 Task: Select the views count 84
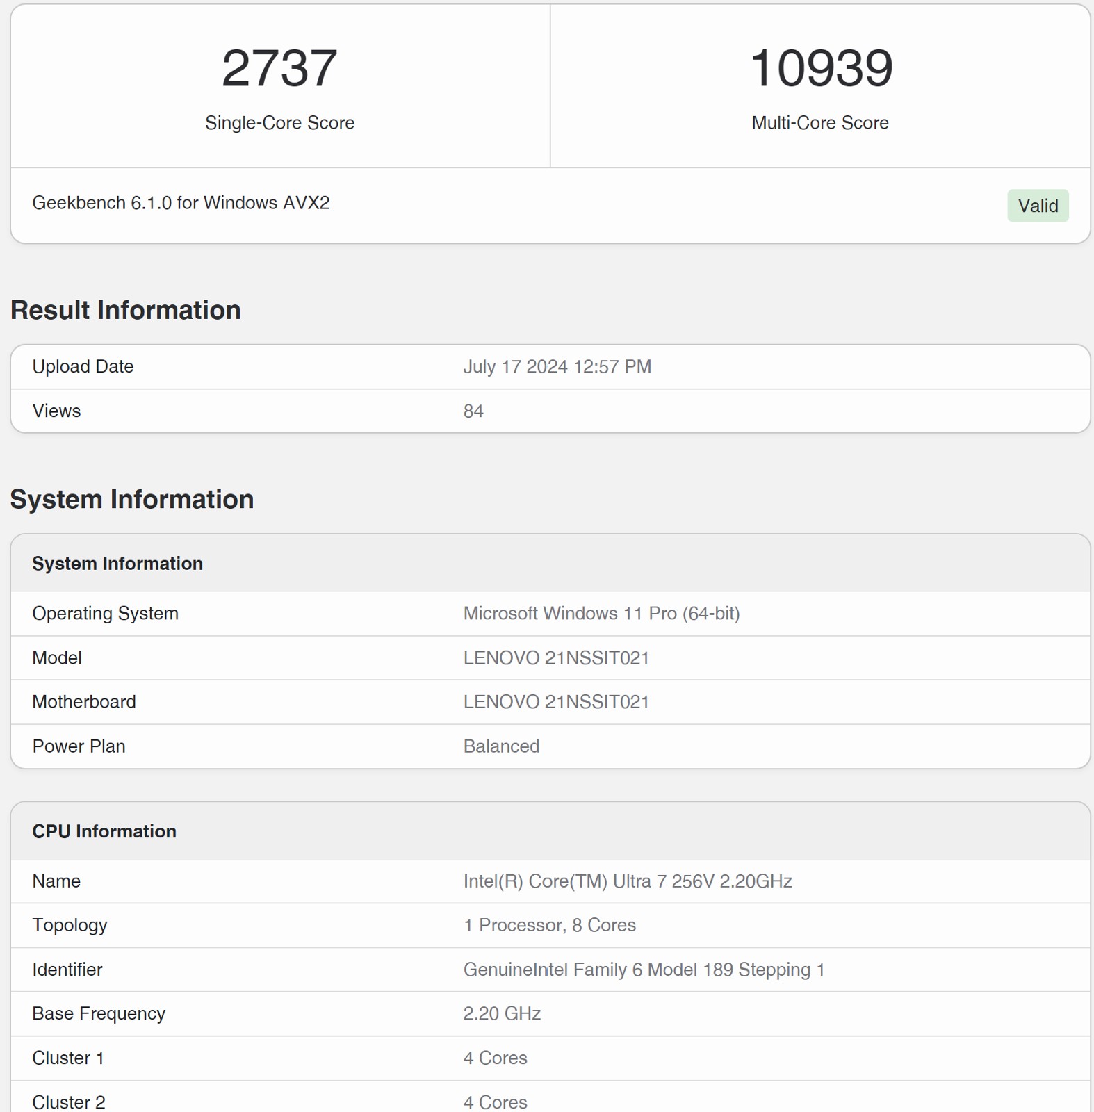click(x=473, y=411)
